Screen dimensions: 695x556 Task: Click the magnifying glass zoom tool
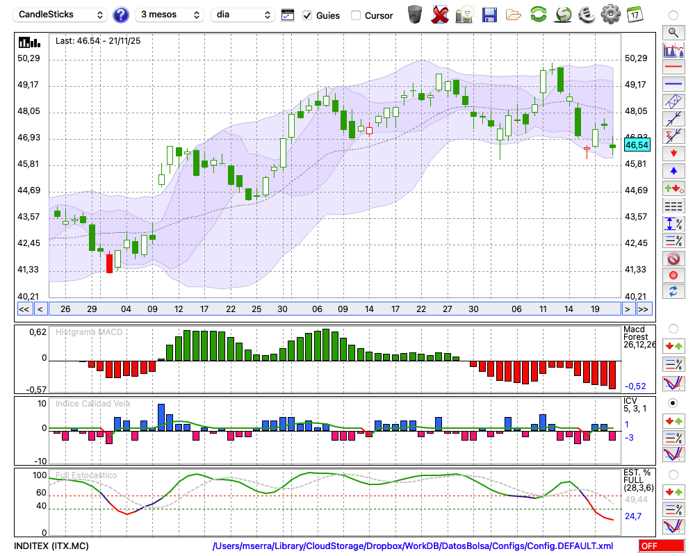[673, 32]
